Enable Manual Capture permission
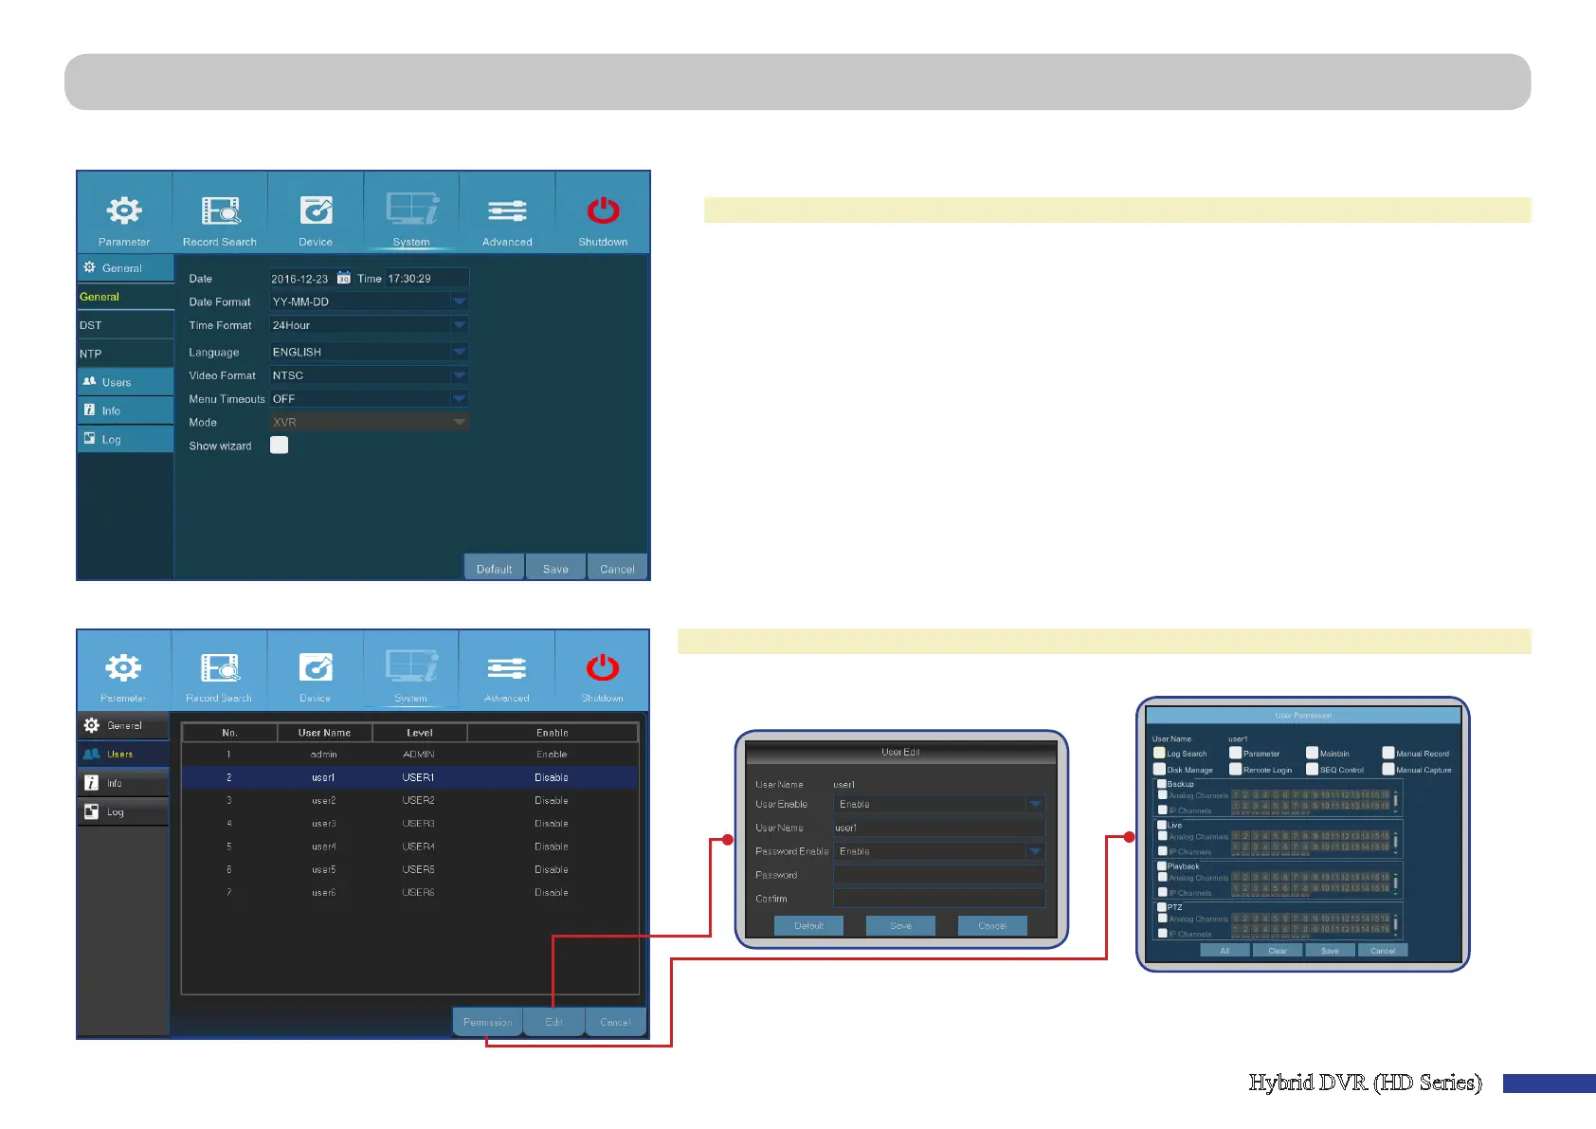Screen dimensions: 1596x1129 (1388, 769)
